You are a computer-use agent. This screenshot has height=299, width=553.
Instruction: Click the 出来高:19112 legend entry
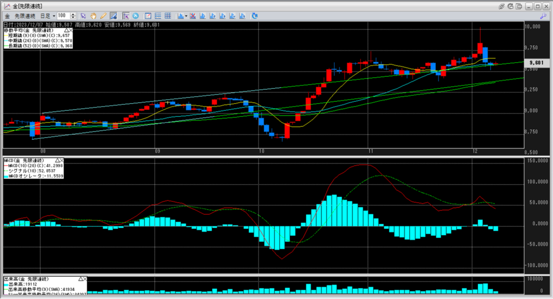[x=21, y=284]
